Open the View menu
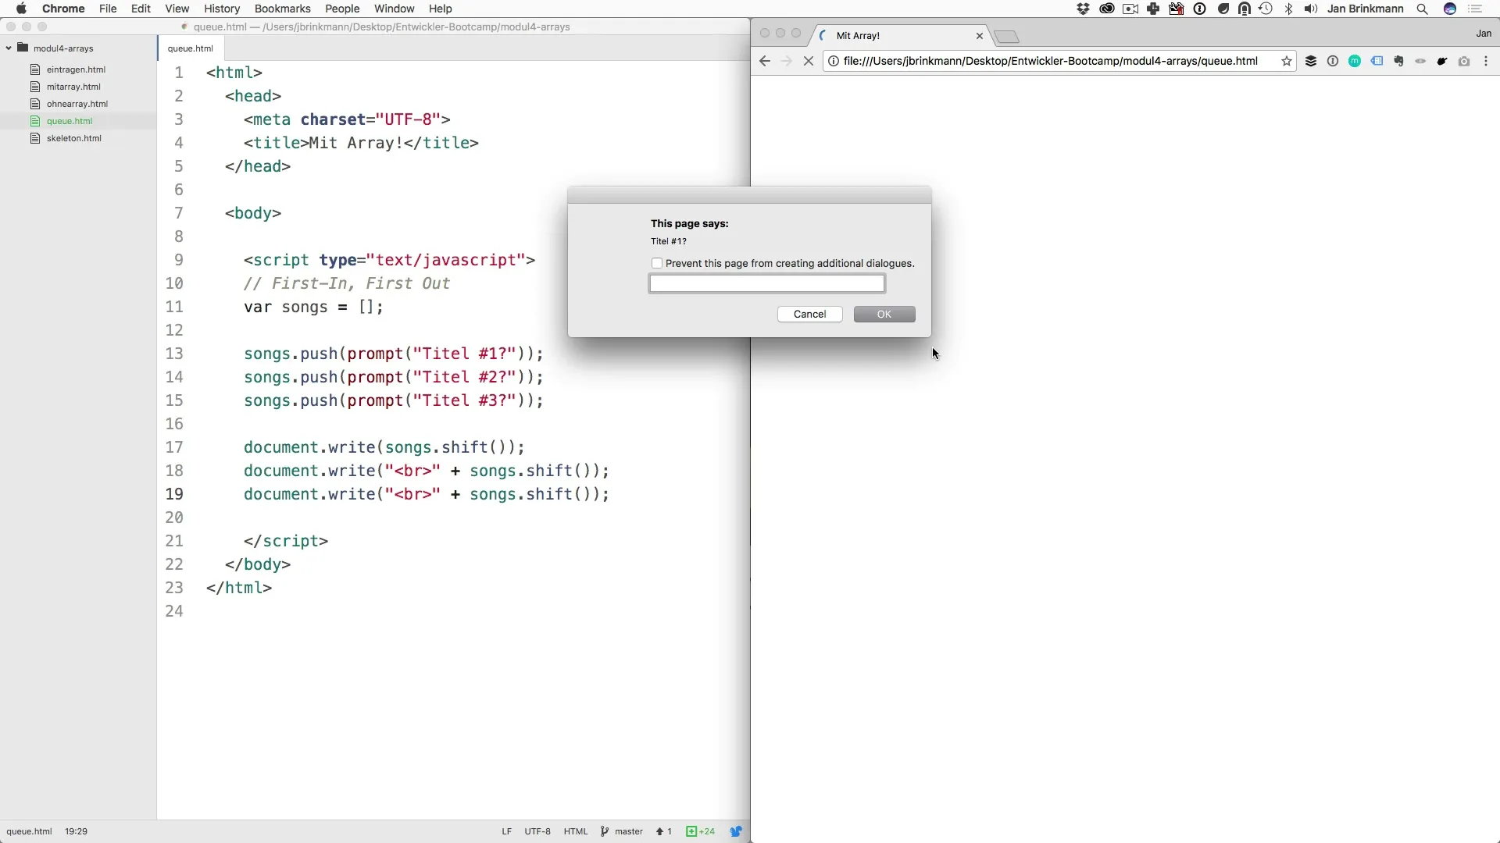 pos(177,9)
